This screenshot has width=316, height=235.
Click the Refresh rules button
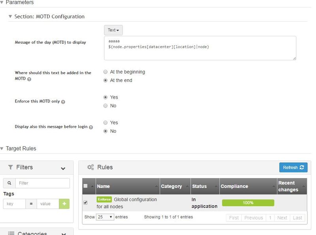(x=293, y=168)
